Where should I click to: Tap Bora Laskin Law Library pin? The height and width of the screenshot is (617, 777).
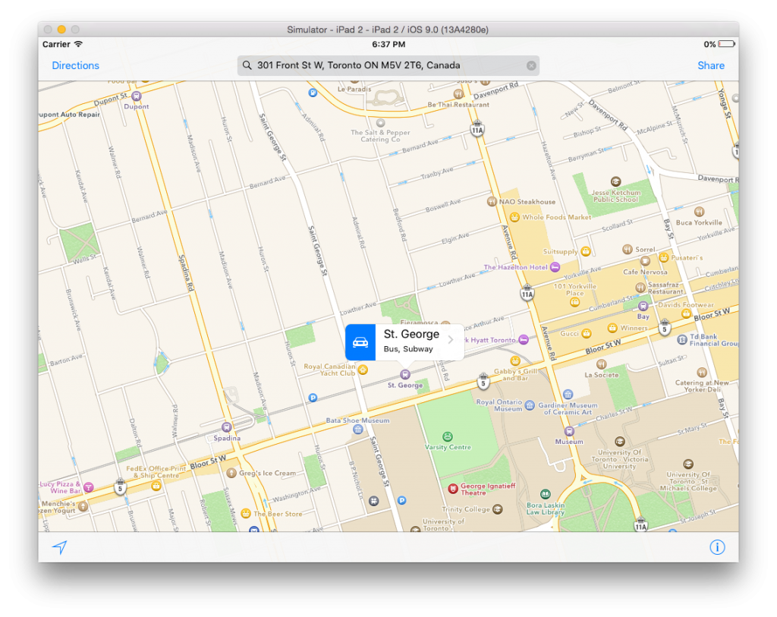(x=545, y=493)
